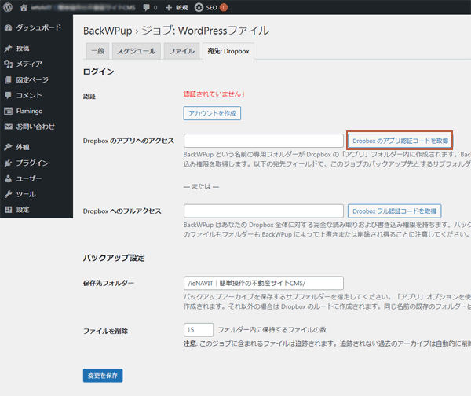The height and width of the screenshot is (396, 471).
Task: Click the 固定ページ pages icon
Action: [x=9, y=80]
